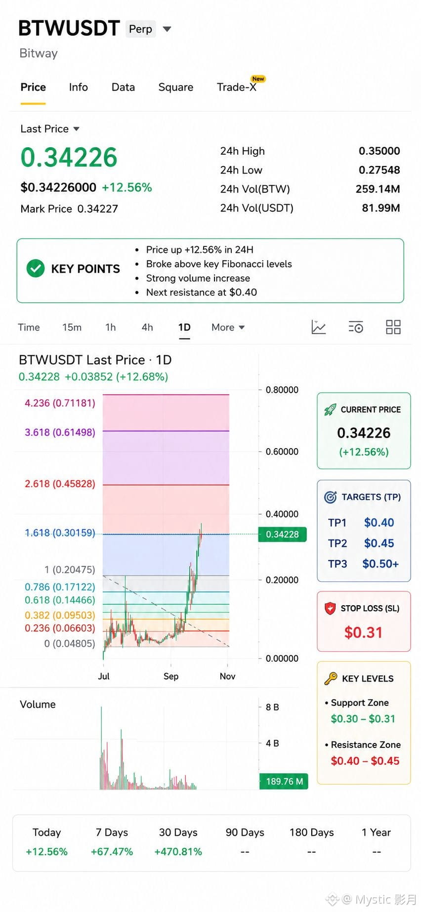Click the 2.618 (0.45828) Fibonacci level label
The height and width of the screenshot is (912, 421).
pyautogui.click(x=60, y=484)
